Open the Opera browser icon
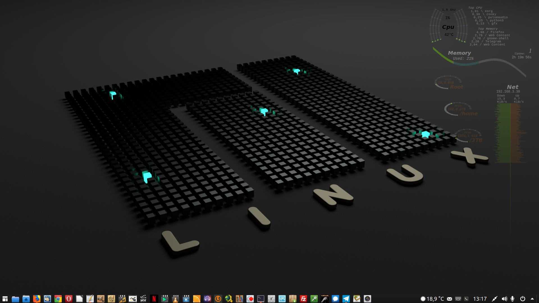This screenshot has width=539, height=303. tap(69, 299)
